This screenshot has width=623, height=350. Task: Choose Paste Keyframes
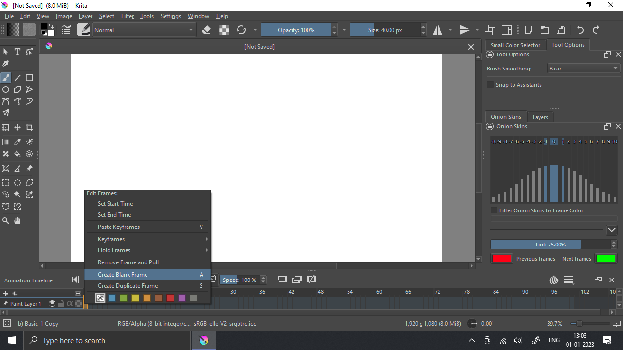(x=147, y=227)
